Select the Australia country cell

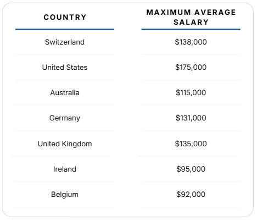point(65,92)
